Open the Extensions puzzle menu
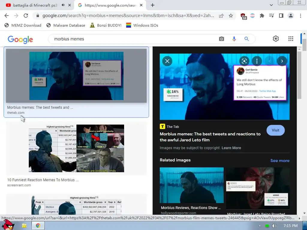This screenshot has height=230, width=307. 262,16
